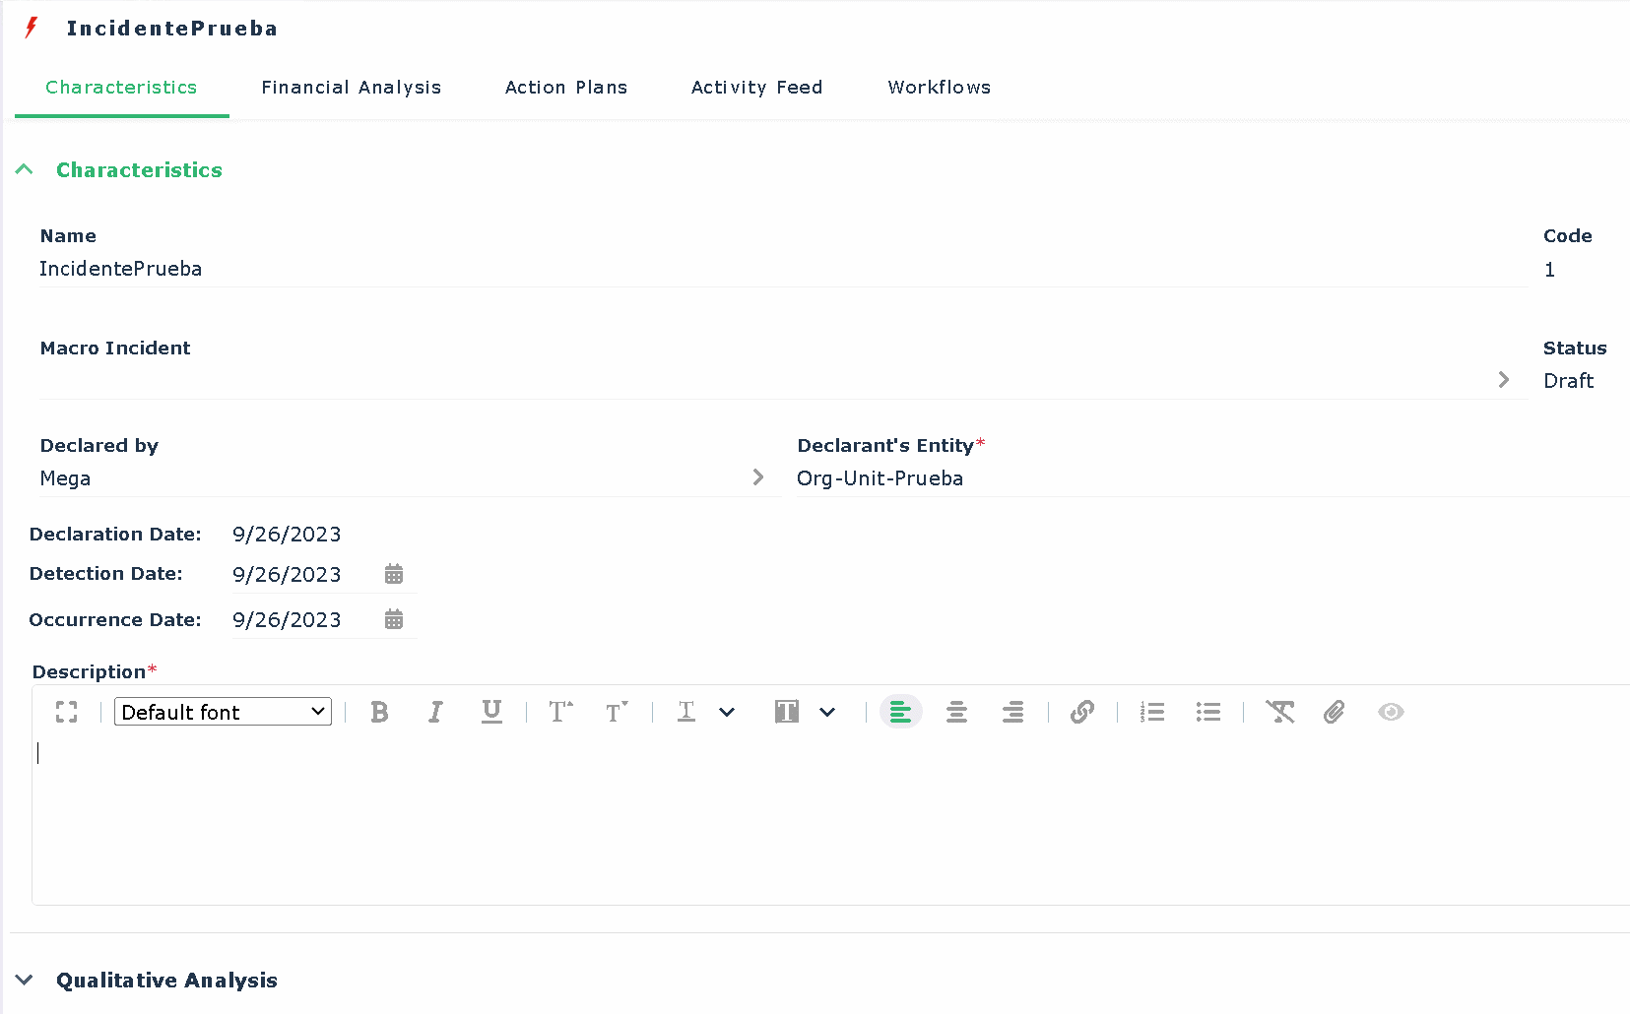This screenshot has width=1630, height=1014.
Task: Align description text left
Action: (900, 712)
